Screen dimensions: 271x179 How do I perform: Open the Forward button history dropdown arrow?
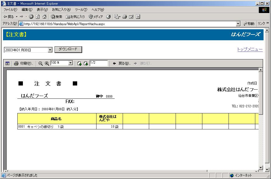tap(26, 17)
